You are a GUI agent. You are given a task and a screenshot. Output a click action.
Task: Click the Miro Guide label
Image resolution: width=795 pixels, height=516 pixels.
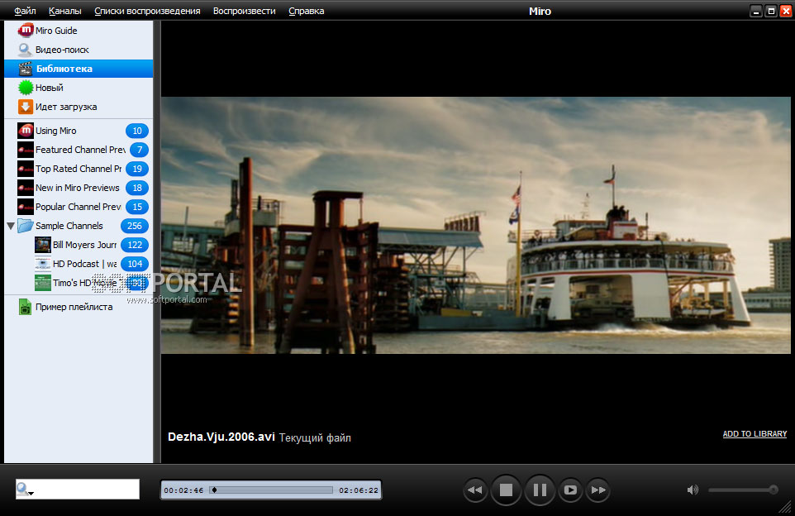[56, 31]
